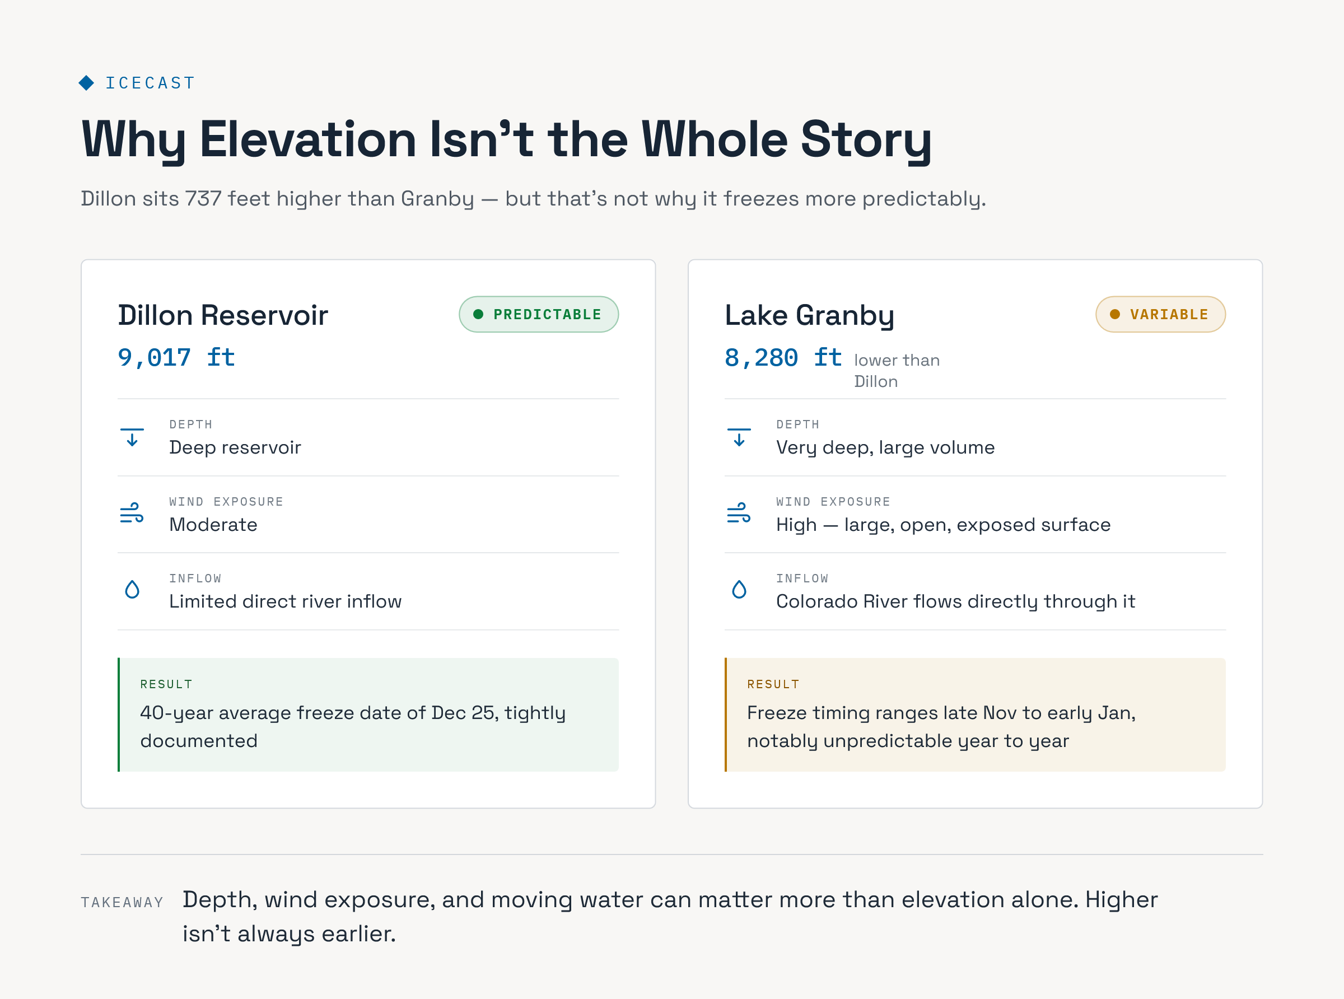Click Lake Granby wind exposure icon
Viewport: 1344px width, 999px height.
[739, 513]
